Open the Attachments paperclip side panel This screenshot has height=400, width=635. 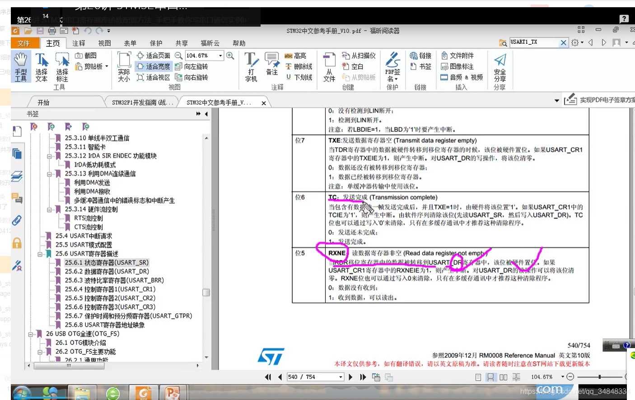click(x=17, y=220)
